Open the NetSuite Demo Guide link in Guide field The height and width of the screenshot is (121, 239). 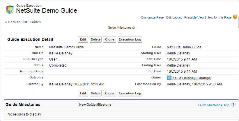coord(184,47)
